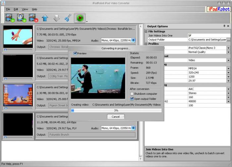Click the Futuristic Brunch output name field
The width and height of the screenshot is (232, 167).
pos(92,135)
